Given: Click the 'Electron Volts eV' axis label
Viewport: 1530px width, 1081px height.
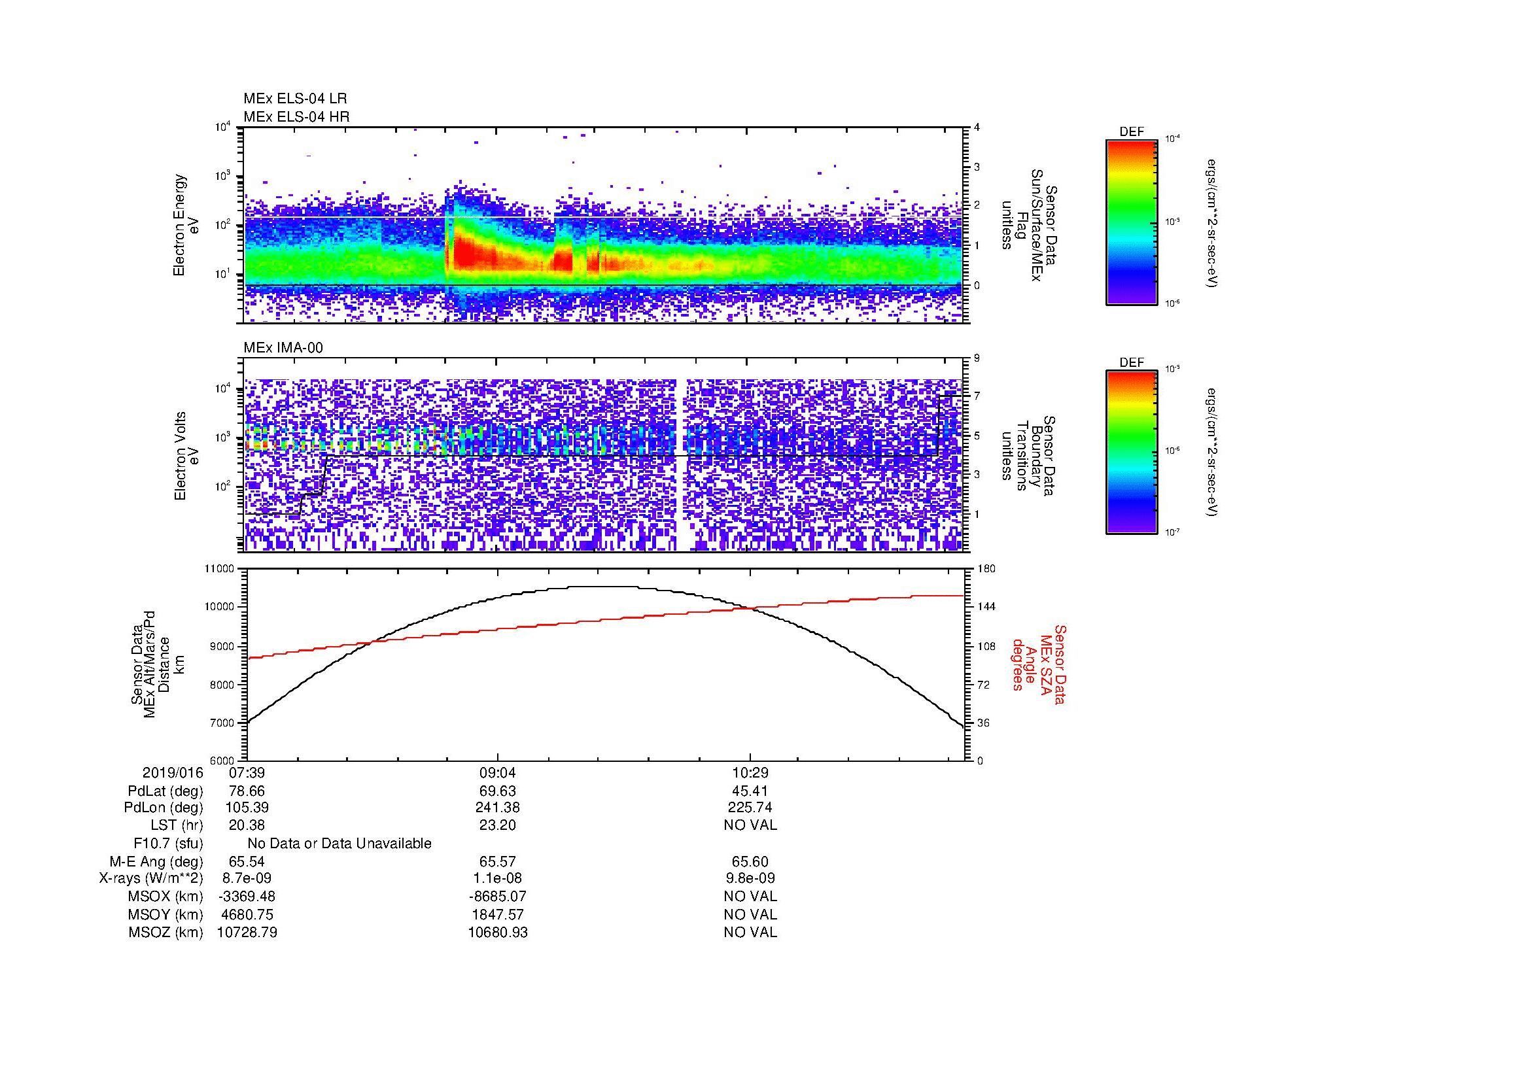Looking at the screenshot, I should pyautogui.click(x=186, y=456).
